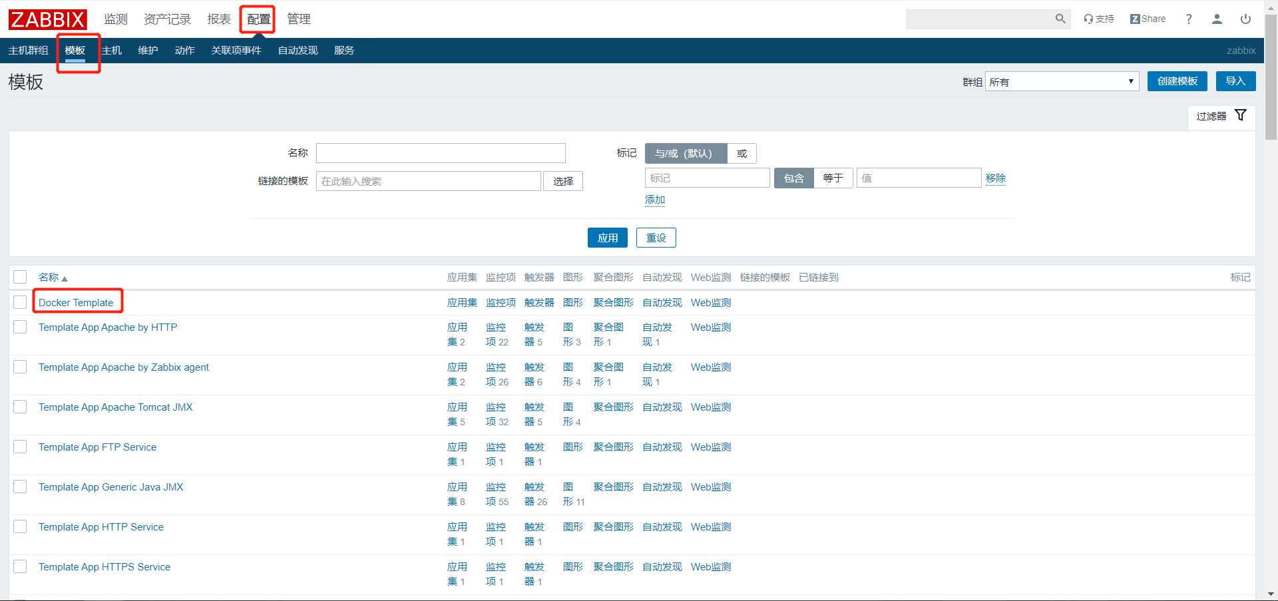Open the 报表 top menu
This screenshot has height=601, width=1278.
[219, 19]
